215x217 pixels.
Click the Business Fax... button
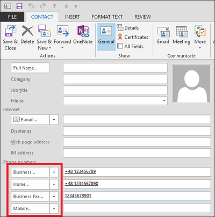[30, 197]
